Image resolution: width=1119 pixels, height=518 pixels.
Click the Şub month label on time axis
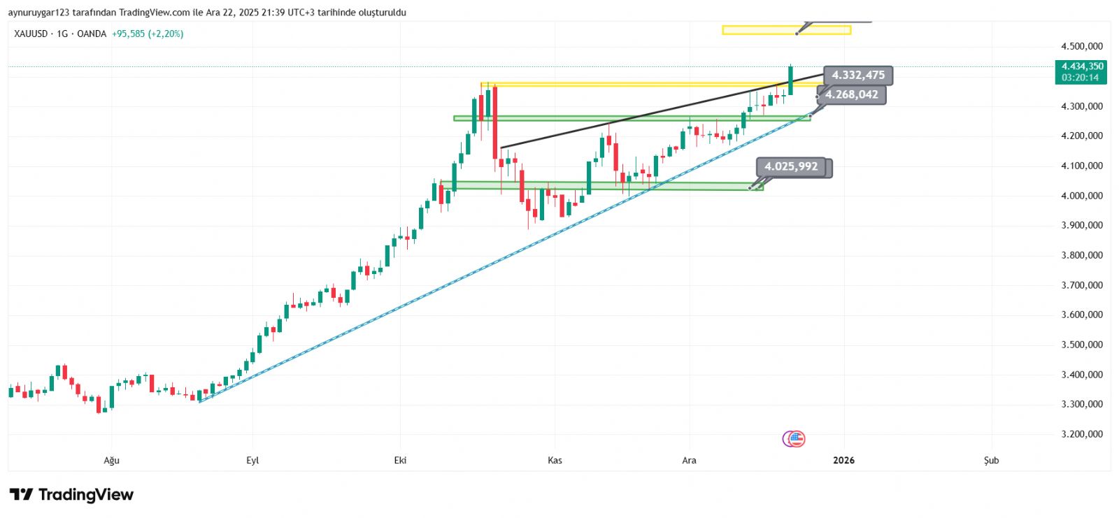tap(991, 460)
